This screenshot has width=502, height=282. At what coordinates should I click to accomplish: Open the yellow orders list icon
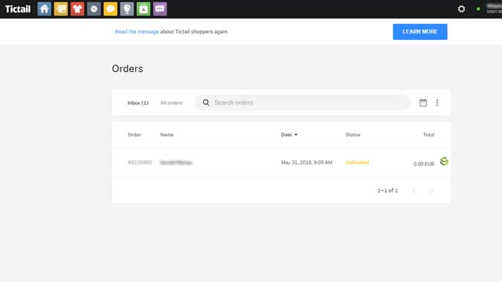(x=61, y=9)
